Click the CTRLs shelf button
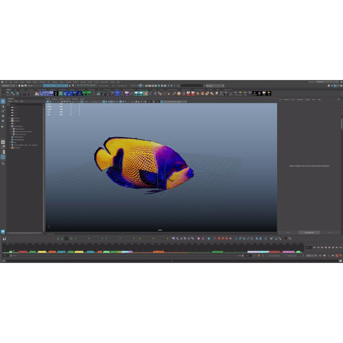 pos(42,93)
